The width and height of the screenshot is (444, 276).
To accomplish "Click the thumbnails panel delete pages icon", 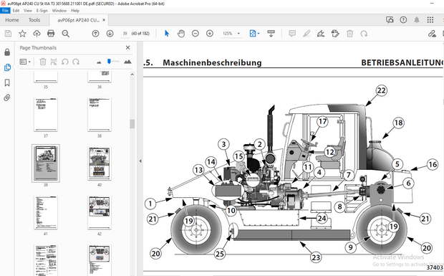I will [x=43, y=62].
